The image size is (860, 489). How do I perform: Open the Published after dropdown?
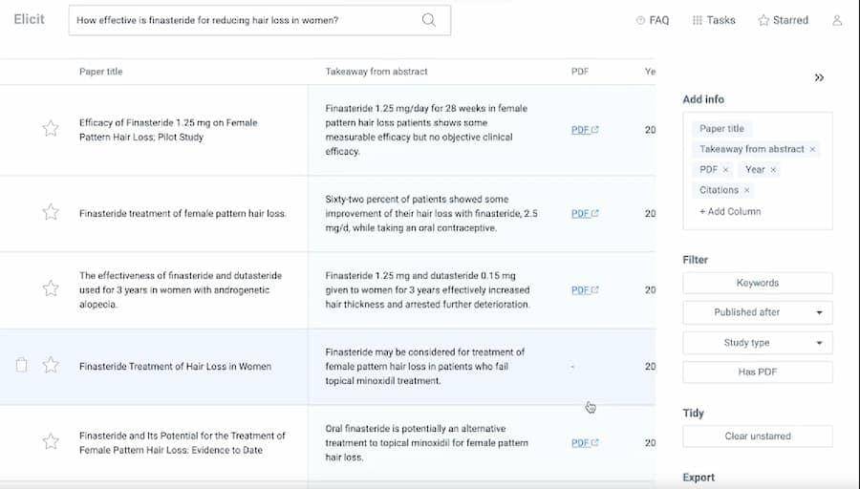click(x=757, y=312)
